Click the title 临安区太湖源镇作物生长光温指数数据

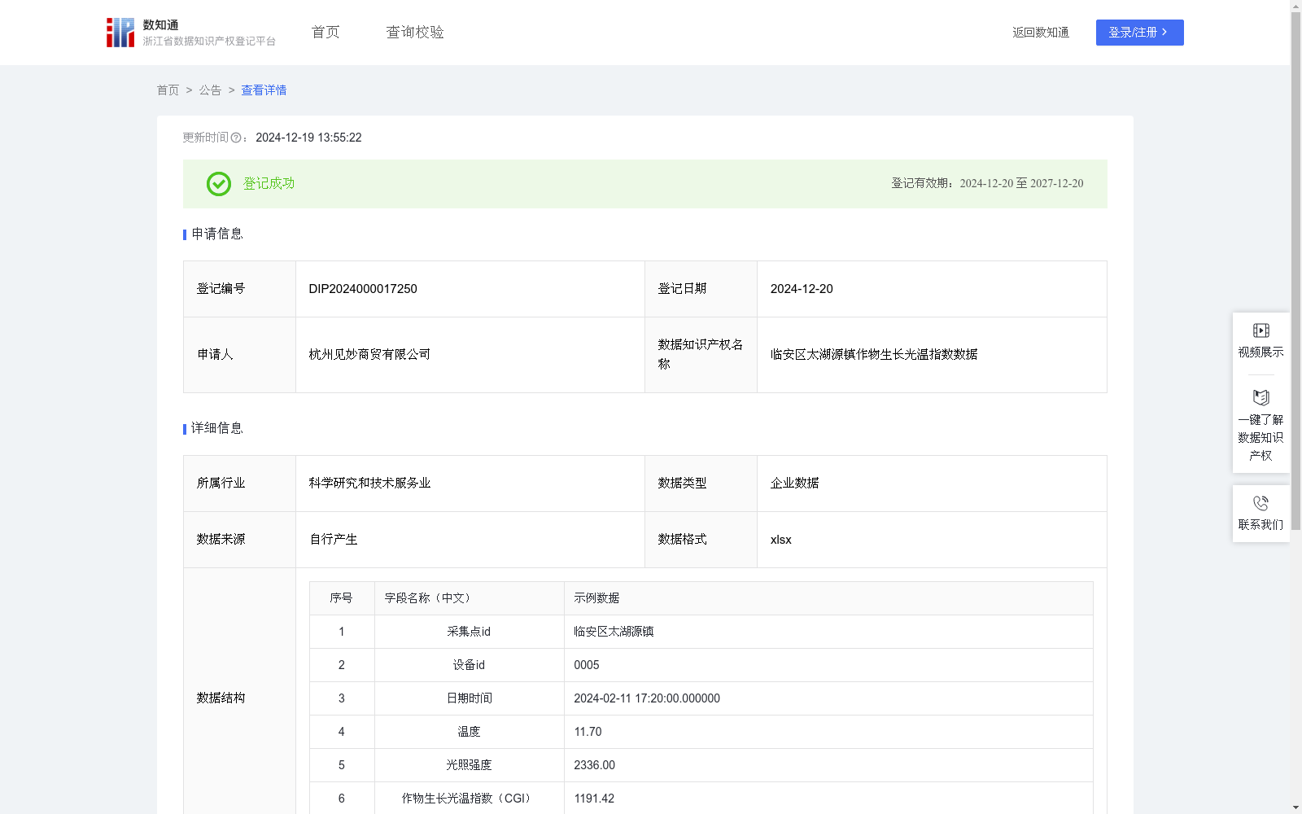coord(874,355)
